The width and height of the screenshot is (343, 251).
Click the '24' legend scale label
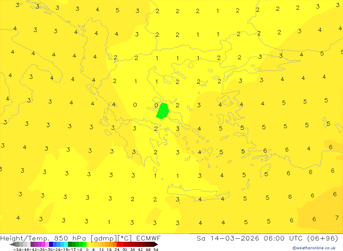pyautogui.click(x=117, y=250)
